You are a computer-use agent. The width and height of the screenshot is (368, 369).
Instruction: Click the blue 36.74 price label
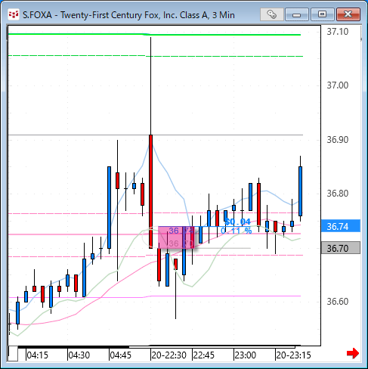tap(341, 226)
